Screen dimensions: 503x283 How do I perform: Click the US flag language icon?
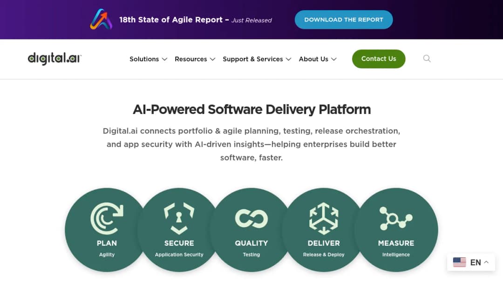point(459,262)
